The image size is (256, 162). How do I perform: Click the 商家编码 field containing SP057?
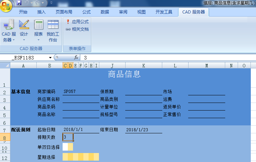(x=81, y=92)
